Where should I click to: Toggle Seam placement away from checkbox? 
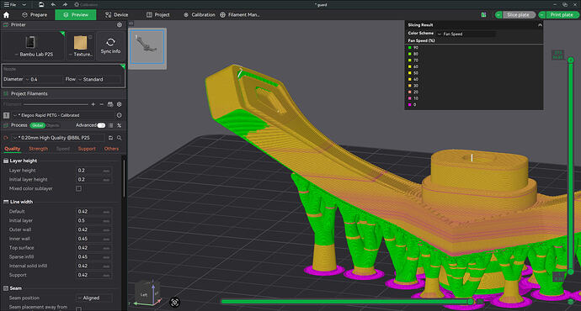pyautogui.click(x=78, y=308)
